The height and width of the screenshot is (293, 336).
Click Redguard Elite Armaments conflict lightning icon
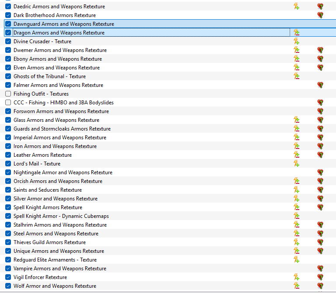296,260
